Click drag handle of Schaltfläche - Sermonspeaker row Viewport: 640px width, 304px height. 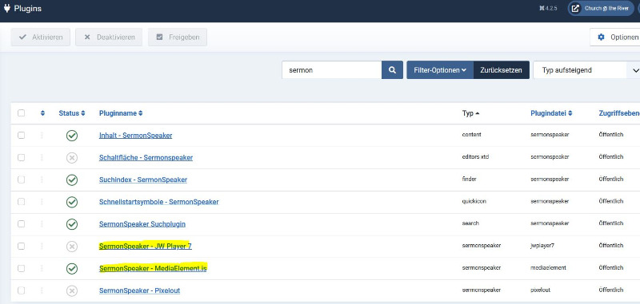[42, 157]
